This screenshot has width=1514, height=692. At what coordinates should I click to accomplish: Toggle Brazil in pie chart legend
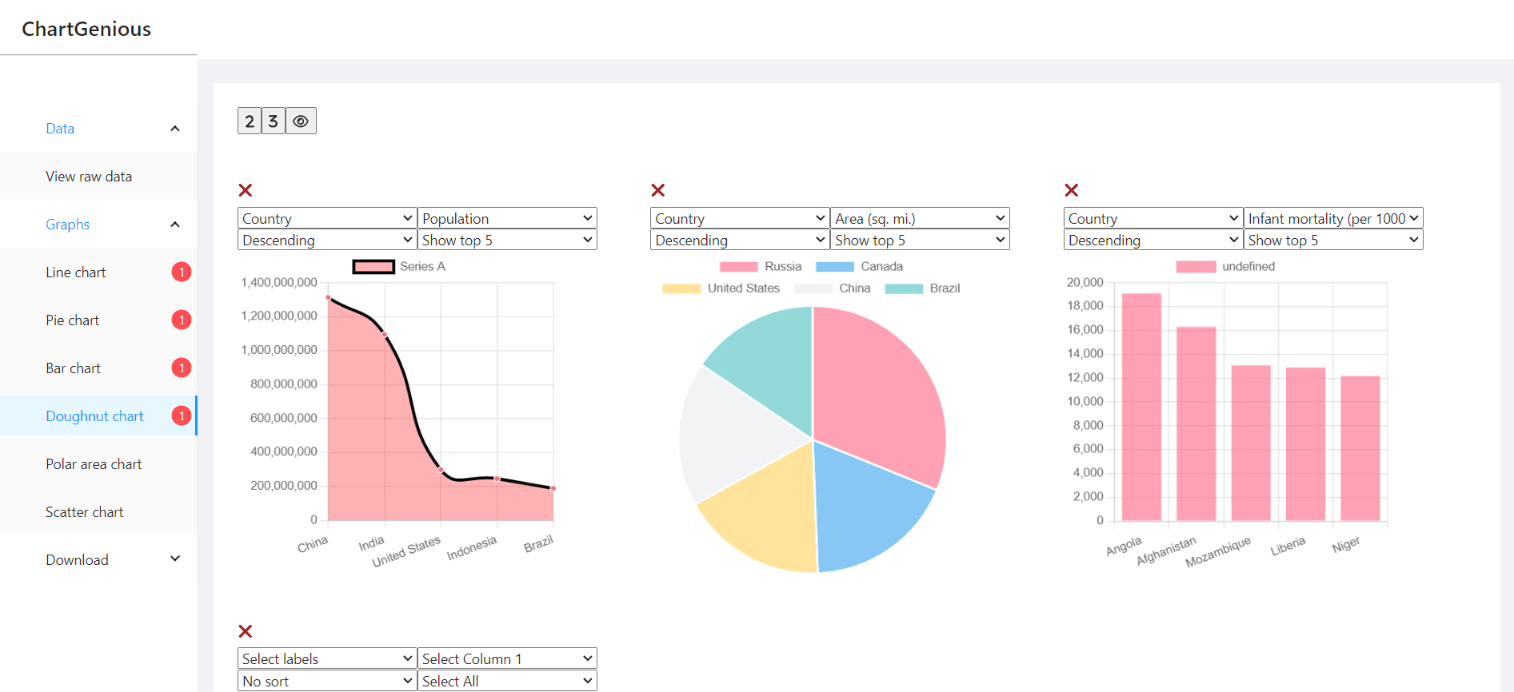click(923, 288)
